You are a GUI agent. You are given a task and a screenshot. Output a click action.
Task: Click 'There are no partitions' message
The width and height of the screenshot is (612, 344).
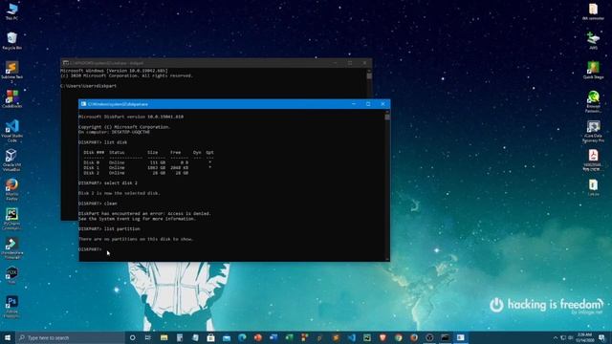coord(136,239)
